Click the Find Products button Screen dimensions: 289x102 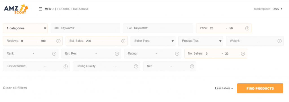tap(260, 88)
